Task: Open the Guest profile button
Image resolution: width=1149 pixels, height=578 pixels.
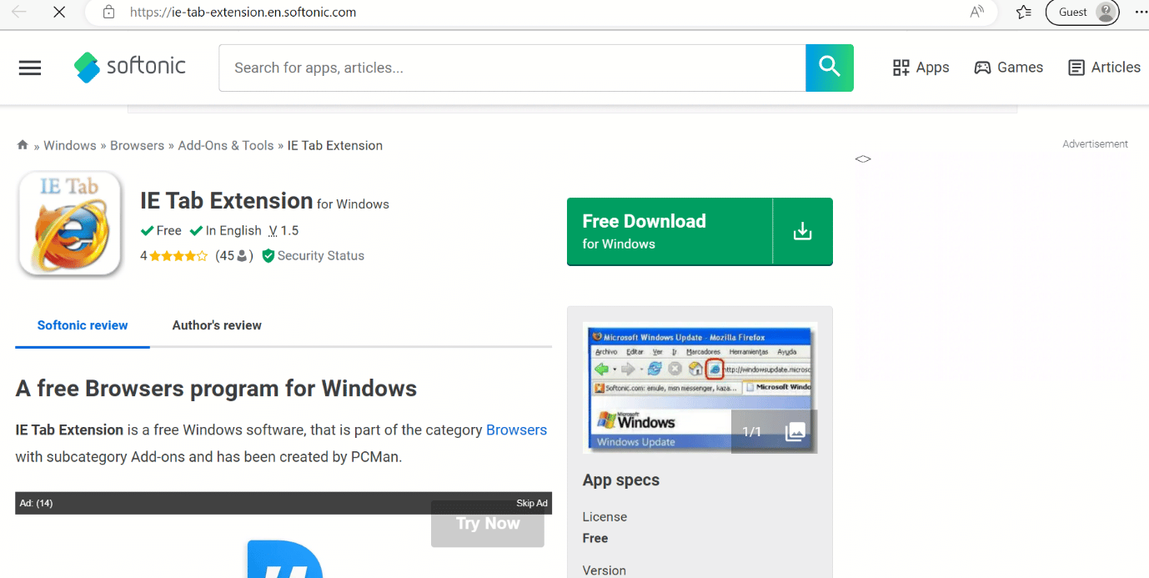Action: [1082, 12]
